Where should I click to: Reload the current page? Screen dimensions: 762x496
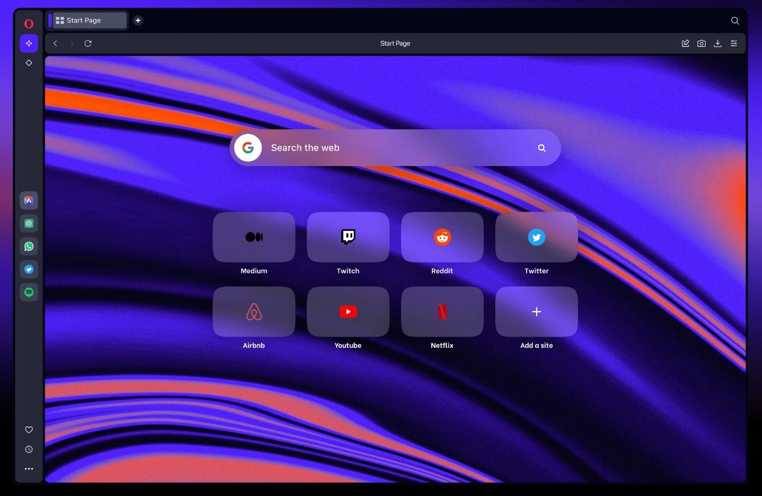click(x=88, y=43)
